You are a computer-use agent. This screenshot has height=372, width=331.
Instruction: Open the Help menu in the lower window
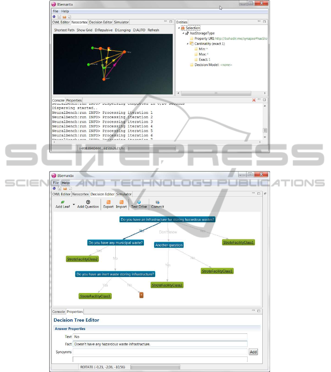65,183
